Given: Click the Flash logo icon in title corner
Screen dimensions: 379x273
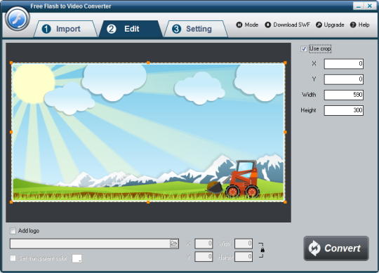Looking at the screenshot, I should point(18,19).
